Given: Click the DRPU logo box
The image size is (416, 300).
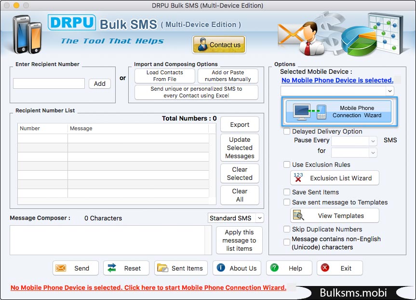Looking at the screenshot, I should (x=72, y=22).
